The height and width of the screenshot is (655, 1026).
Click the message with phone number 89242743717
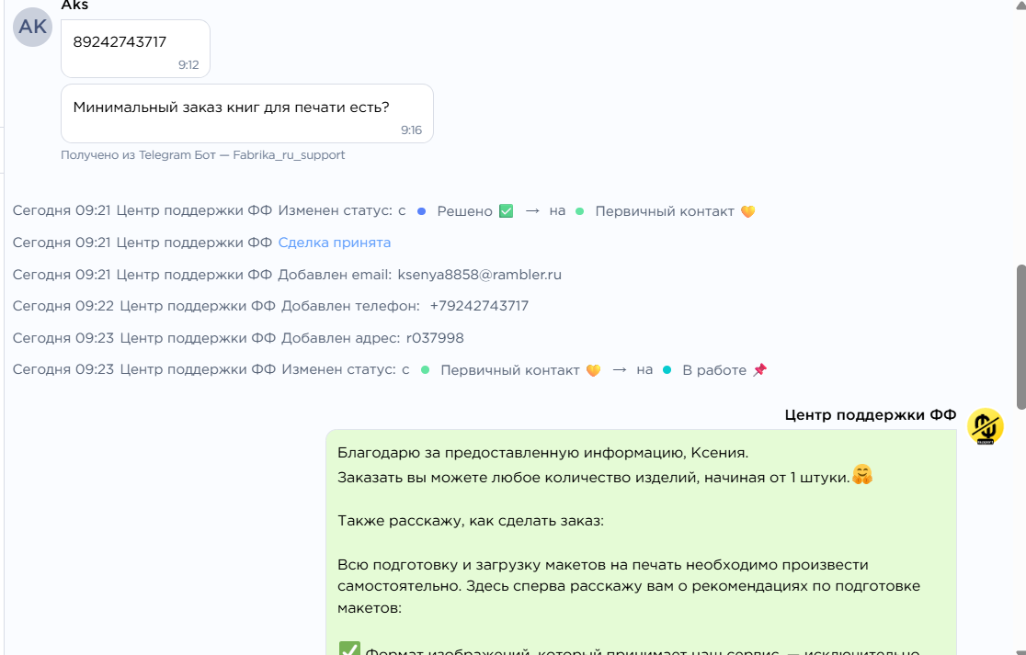135,49
